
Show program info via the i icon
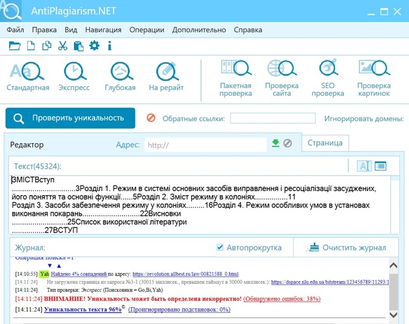110,46
